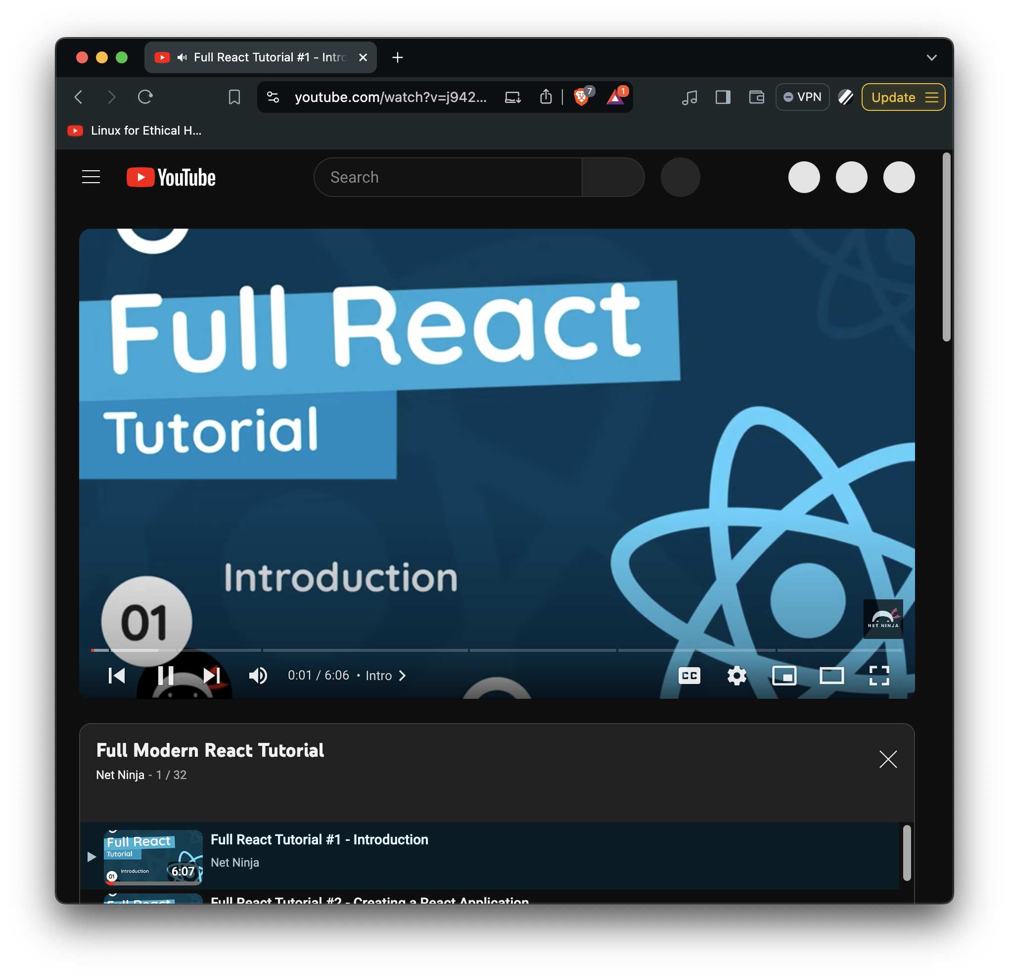Toggle the Brave VPN button
Screen dimensions: 1009x977
coord(802,97)
